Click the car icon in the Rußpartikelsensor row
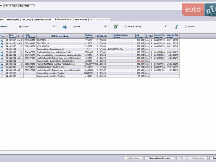 (x=2, y=52)
